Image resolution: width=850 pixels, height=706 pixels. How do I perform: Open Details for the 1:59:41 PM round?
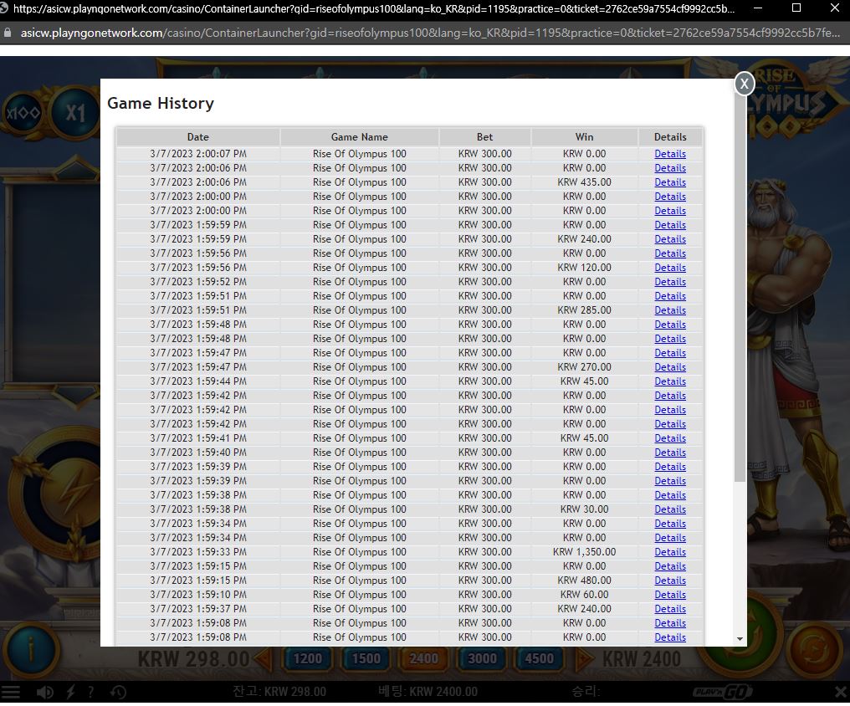click(670, 438)
